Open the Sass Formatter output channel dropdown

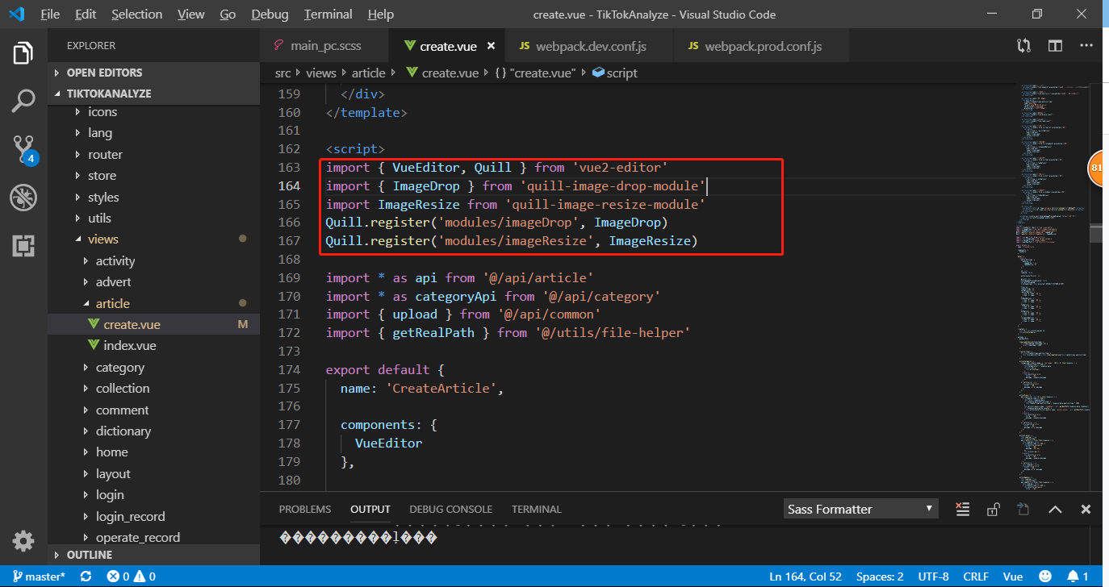[x=860, y=509]
